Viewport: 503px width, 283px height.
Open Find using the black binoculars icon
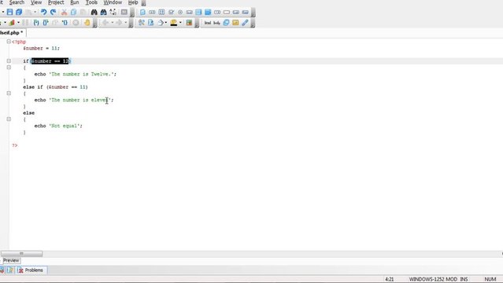[94, 12]
